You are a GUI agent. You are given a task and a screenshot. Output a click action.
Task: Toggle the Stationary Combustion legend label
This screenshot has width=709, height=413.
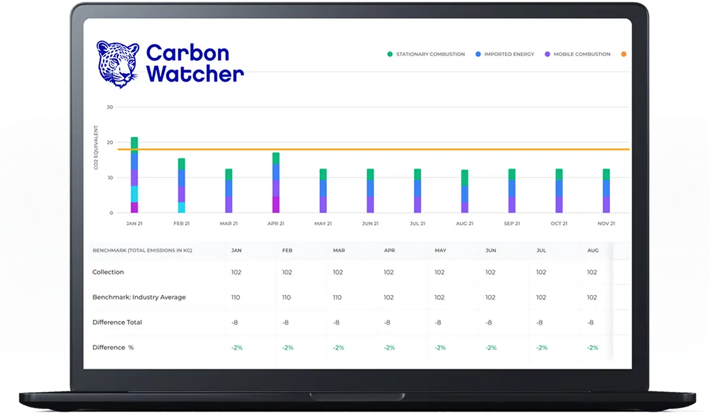click(430, 54)
